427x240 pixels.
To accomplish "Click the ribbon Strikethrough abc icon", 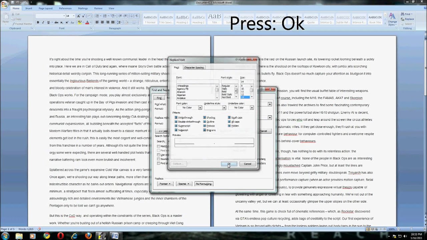I will coord(56,22).
